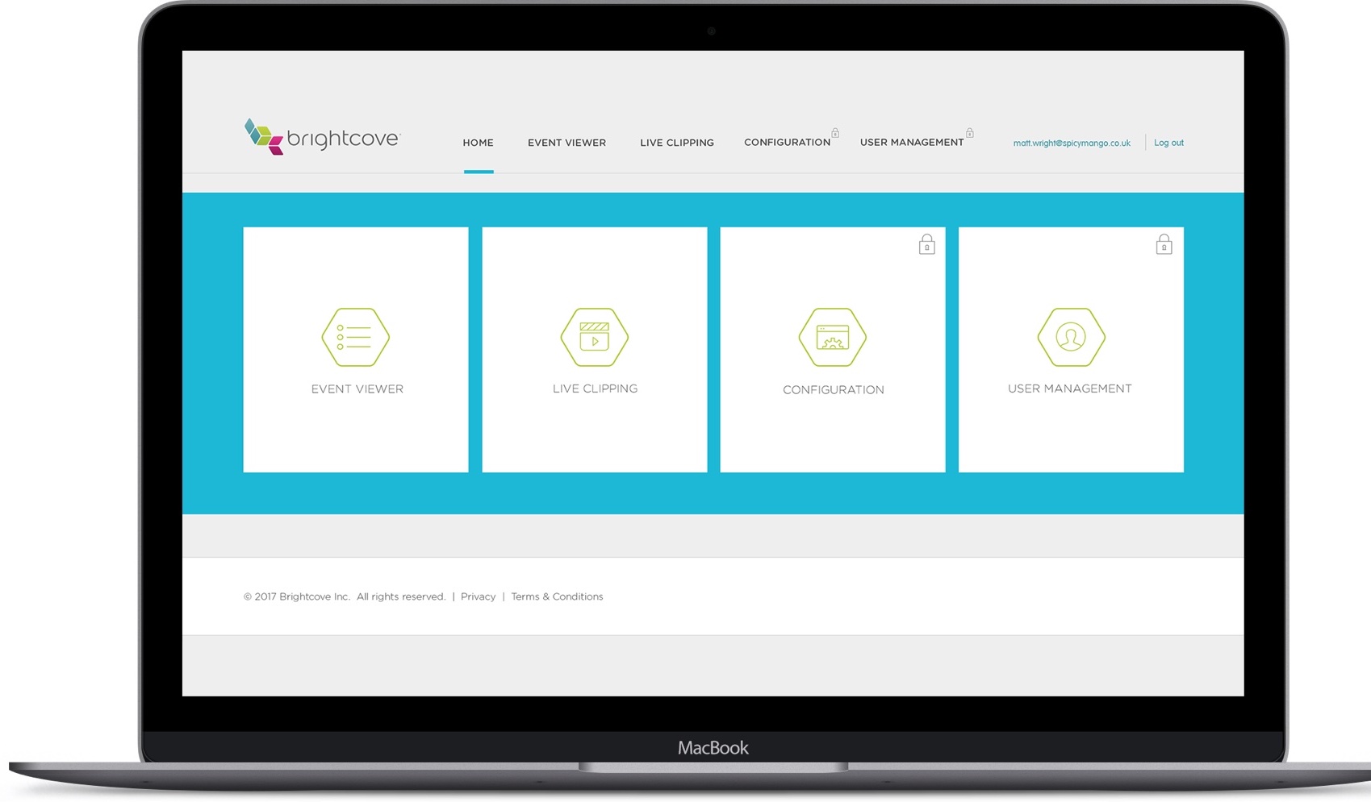Click the Event Viewer card text label
Screen dimensions: 1371x802
click(x=357, y=389)
